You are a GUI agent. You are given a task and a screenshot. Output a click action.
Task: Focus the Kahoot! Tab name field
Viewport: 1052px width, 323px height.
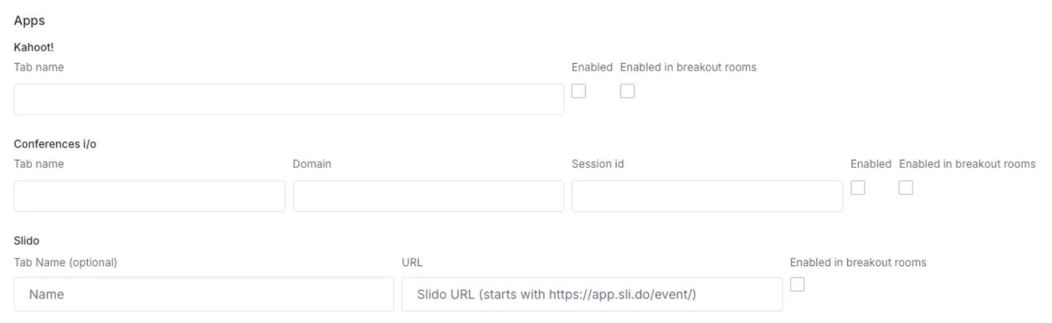click(288, 100)
